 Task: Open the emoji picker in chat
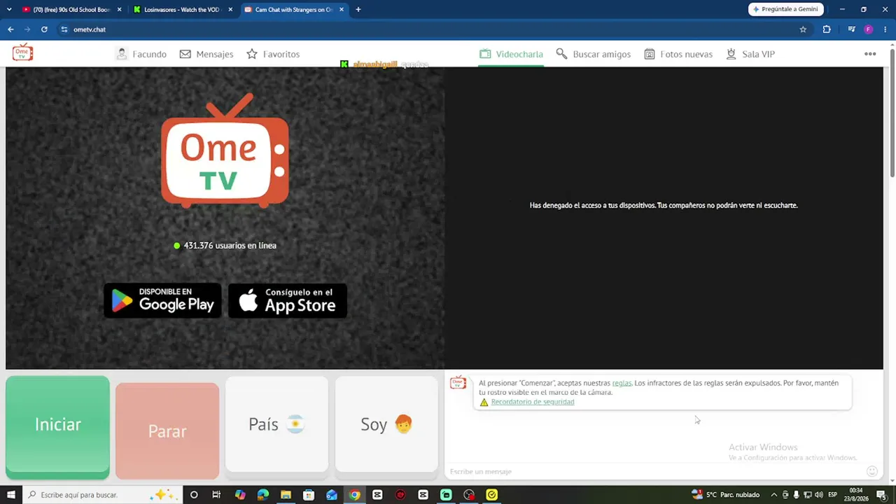tap(872, 471)
